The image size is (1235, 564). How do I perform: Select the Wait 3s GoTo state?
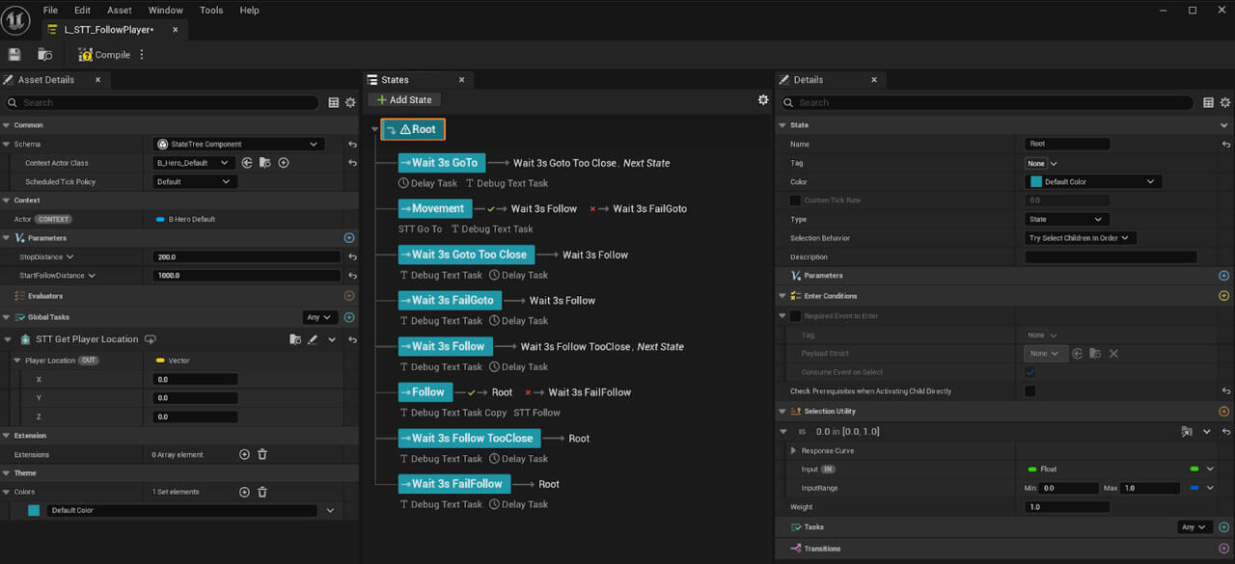tap(442, 163)
